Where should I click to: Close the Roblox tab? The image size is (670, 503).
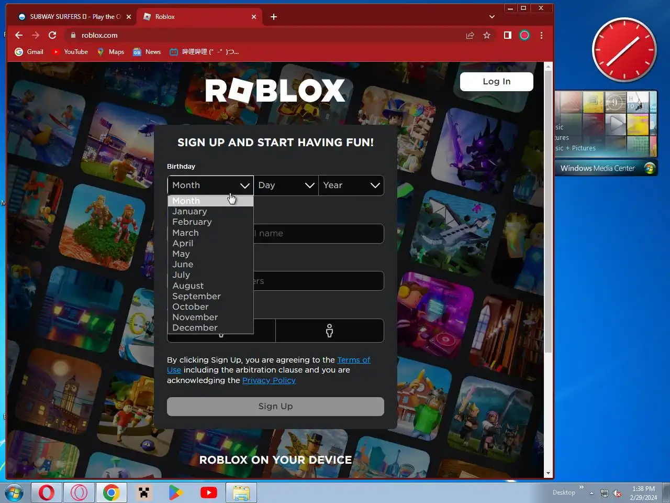tap(254, 17)
